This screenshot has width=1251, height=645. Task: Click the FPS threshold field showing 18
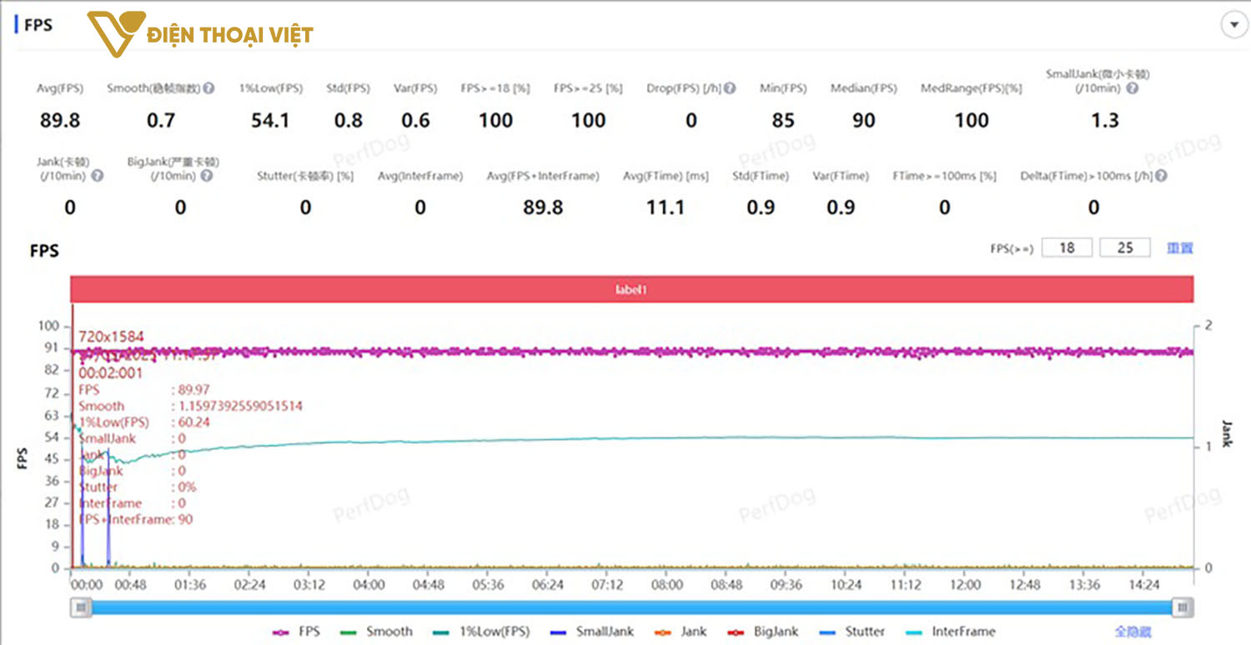click(1067, 247)
